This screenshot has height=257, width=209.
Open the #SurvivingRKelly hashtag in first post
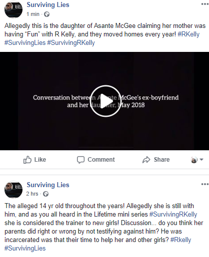[x=71, y=43]
